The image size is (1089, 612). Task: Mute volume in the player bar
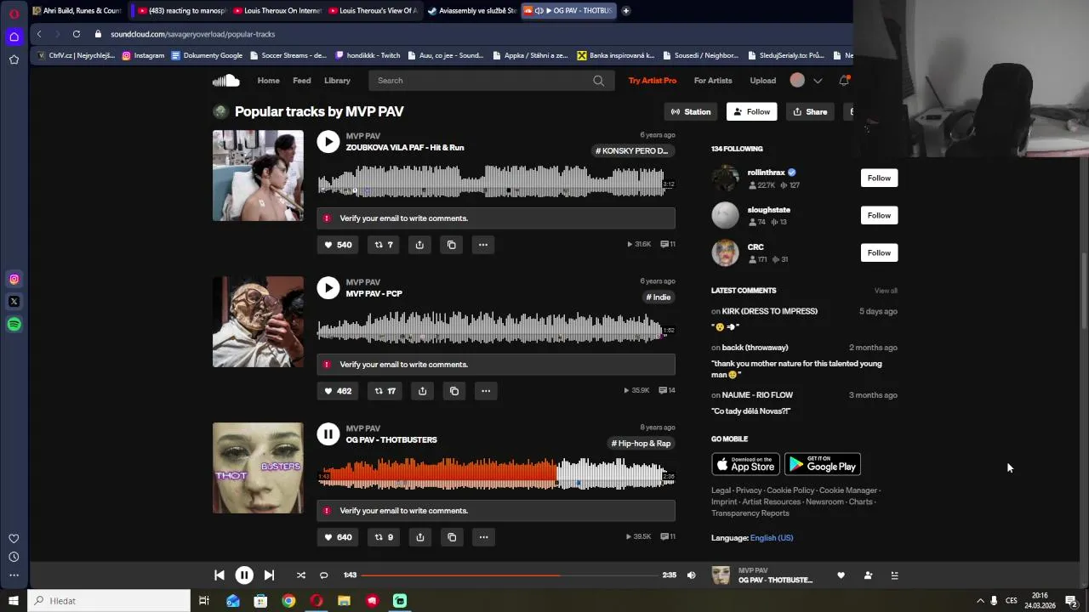pyautogui.click(x=691, y=575)
